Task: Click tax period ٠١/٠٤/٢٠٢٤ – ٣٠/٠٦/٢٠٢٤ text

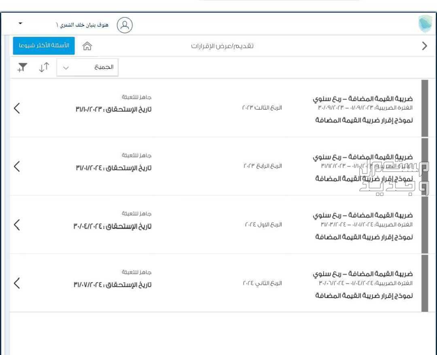Action: pos(346,283)
